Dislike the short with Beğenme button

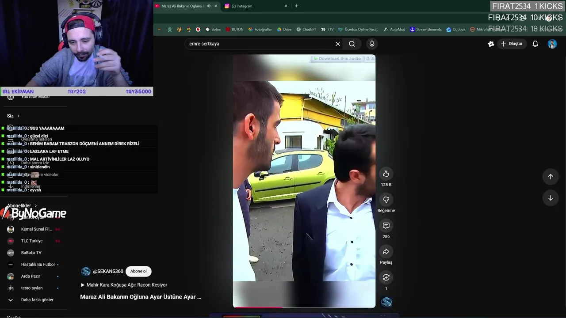(386, 200)
